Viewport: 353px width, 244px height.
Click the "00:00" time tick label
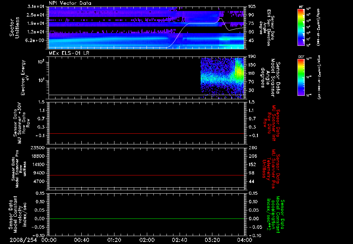click(x=49, y=240)
